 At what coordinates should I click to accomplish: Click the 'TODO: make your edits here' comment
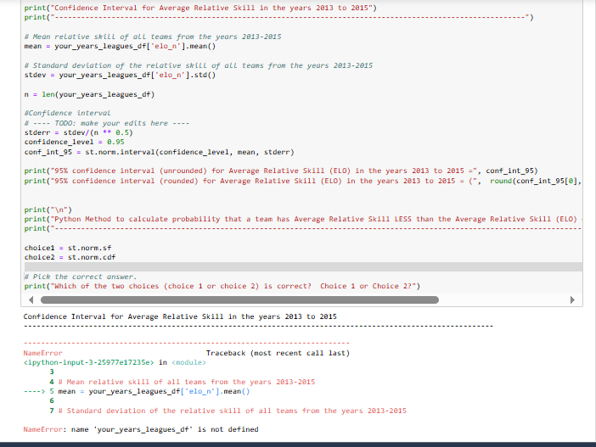[x=107, y=123]
